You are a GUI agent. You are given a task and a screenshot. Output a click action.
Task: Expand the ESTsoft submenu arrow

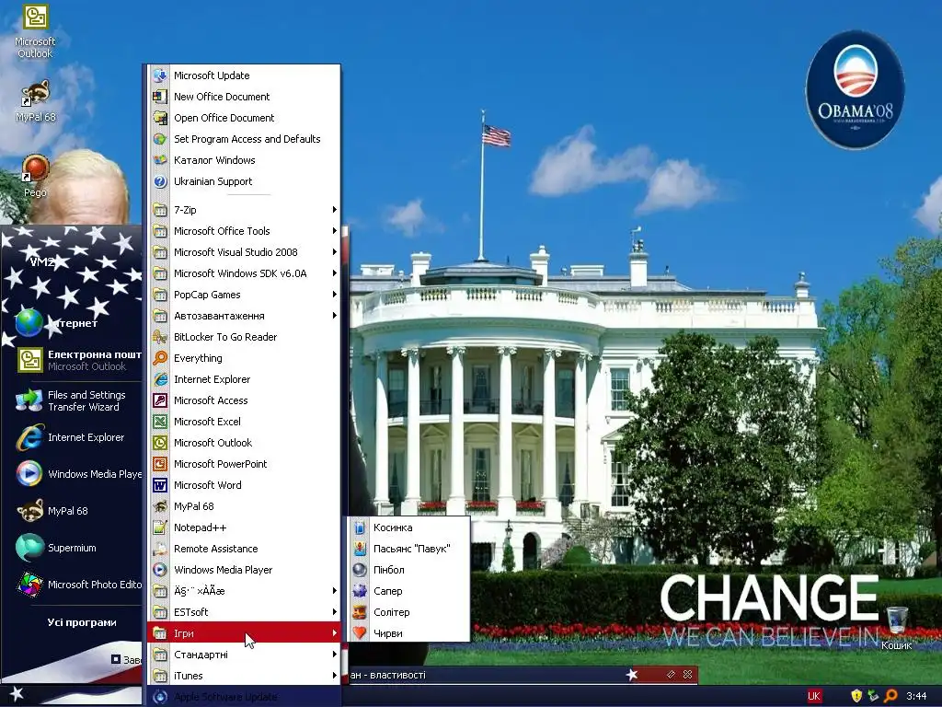click(335, 612)
